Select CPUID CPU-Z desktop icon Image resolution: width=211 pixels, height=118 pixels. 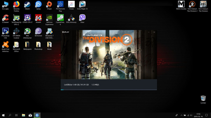tap(27, 19)
